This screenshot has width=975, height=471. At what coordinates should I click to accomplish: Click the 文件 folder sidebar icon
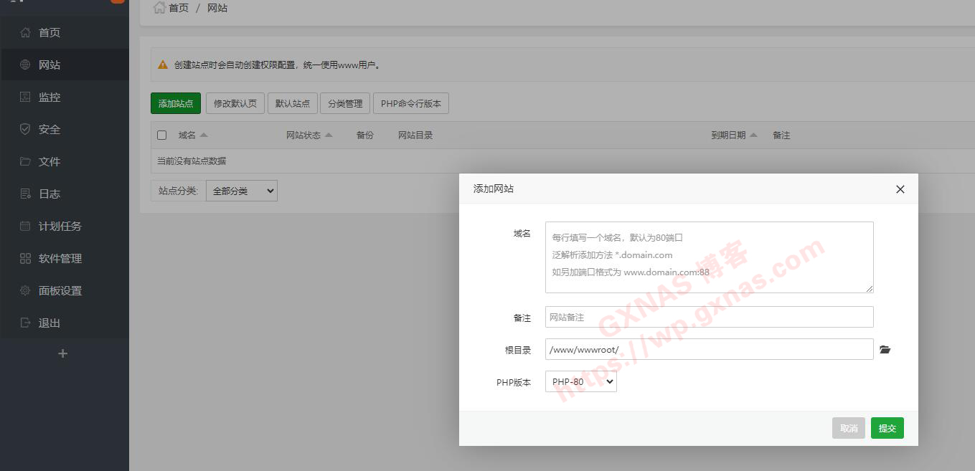[x=25, y=161]
